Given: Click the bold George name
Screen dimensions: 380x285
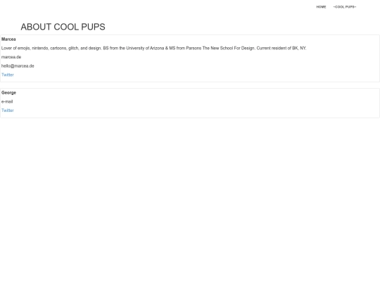Looking at the screenshot, I should (8, 93).
